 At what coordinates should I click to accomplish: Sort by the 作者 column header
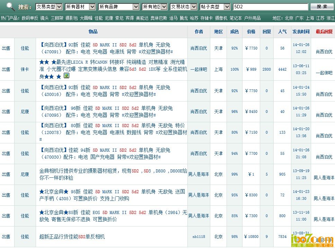[199, 32]
